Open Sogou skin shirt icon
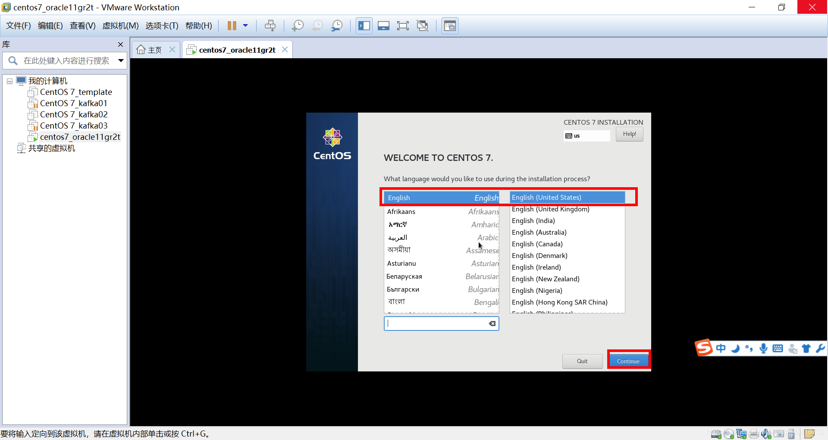This screenshot has height=440, width=828. (x=806, y=348)
